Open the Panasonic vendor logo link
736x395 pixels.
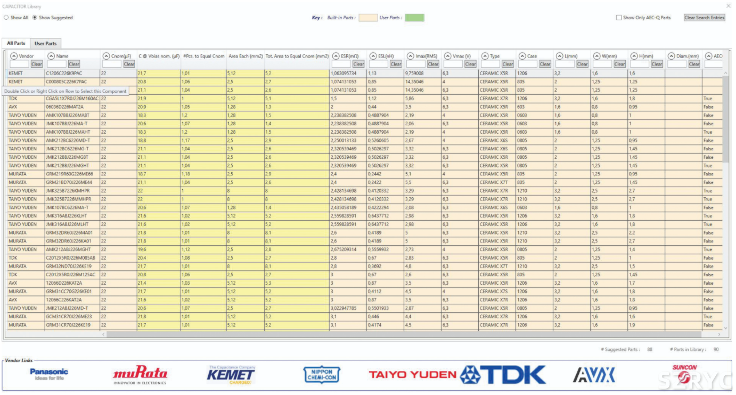click(x=49, y=374)
